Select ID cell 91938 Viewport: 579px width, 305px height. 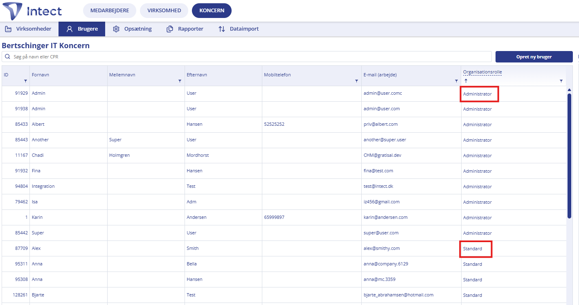point(21,109)
